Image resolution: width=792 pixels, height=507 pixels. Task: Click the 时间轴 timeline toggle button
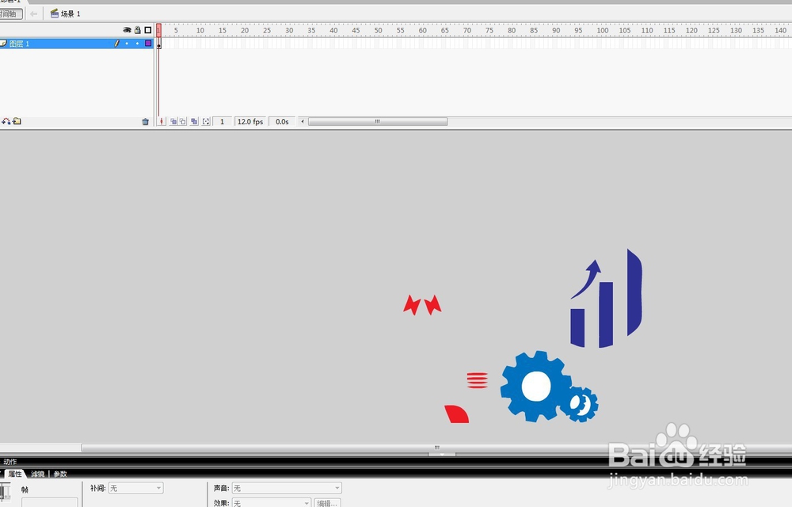click(x=10, y=13)
